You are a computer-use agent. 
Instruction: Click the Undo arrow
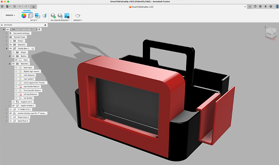20,7
